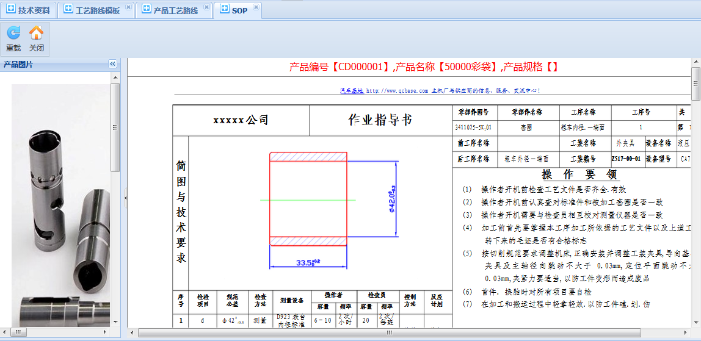Image resolution: width=701 pixels, height=341 pixels.
Task: Click image panel scrollbar down arrow
Action: click(115, 321)
